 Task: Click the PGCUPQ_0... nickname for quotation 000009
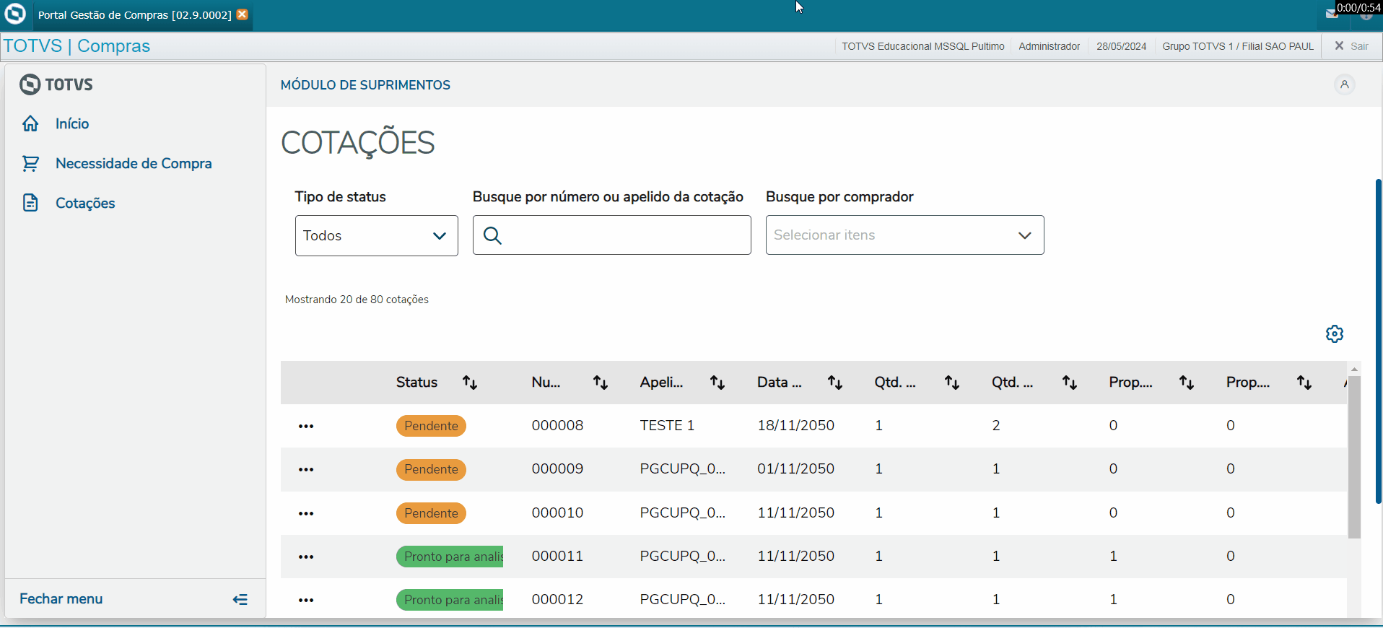tap(682, 469)
